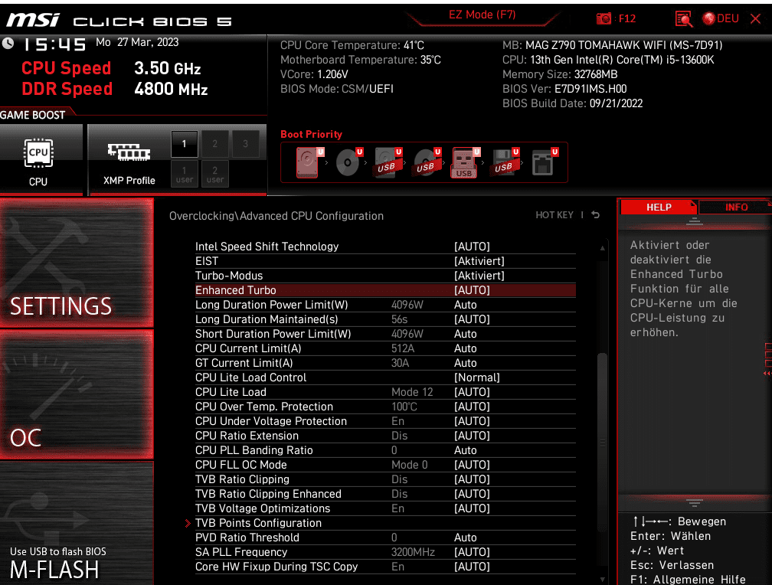Edit Short Duration Power Limit(W) Auto field

click(466, 334)
